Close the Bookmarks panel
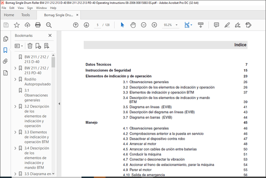 (50, 36)
